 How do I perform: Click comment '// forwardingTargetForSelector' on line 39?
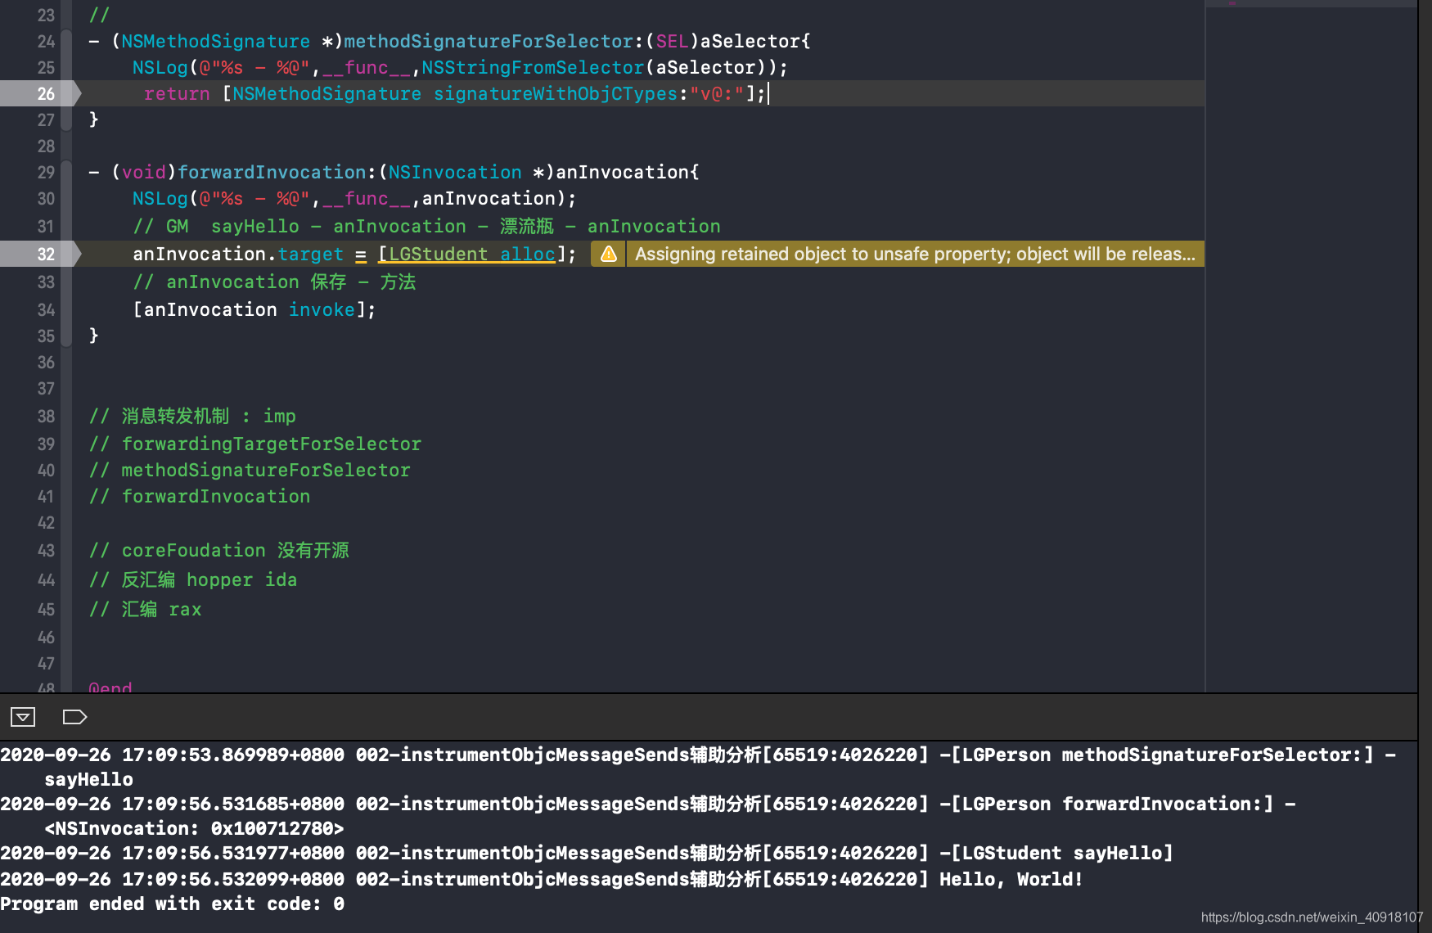point(255,444)
